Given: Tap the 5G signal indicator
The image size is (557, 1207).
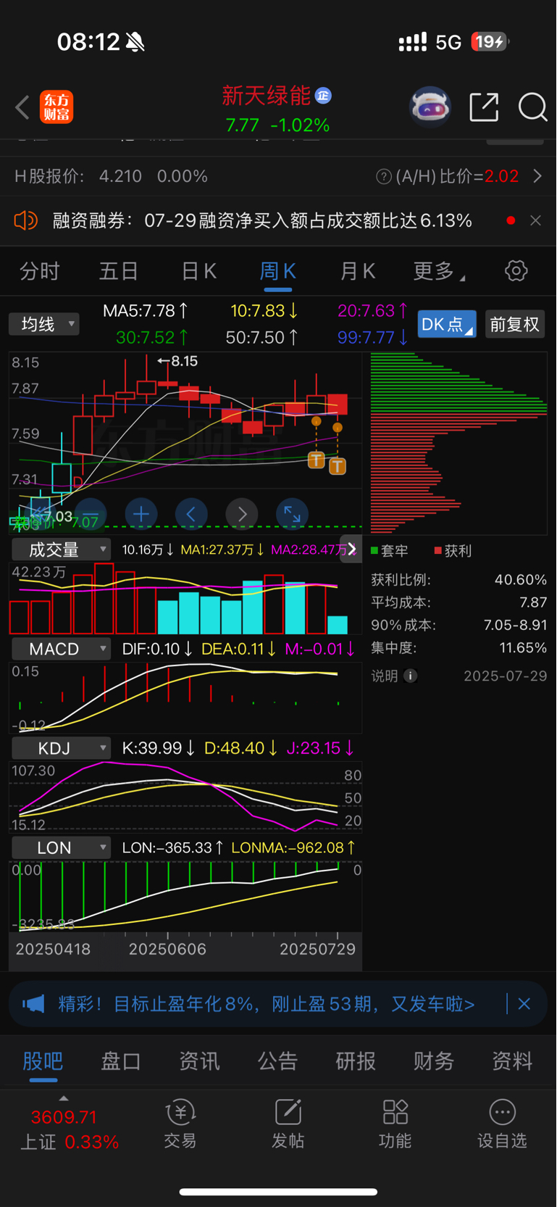Looking at the screenshot, I should (x=448, y=43).
